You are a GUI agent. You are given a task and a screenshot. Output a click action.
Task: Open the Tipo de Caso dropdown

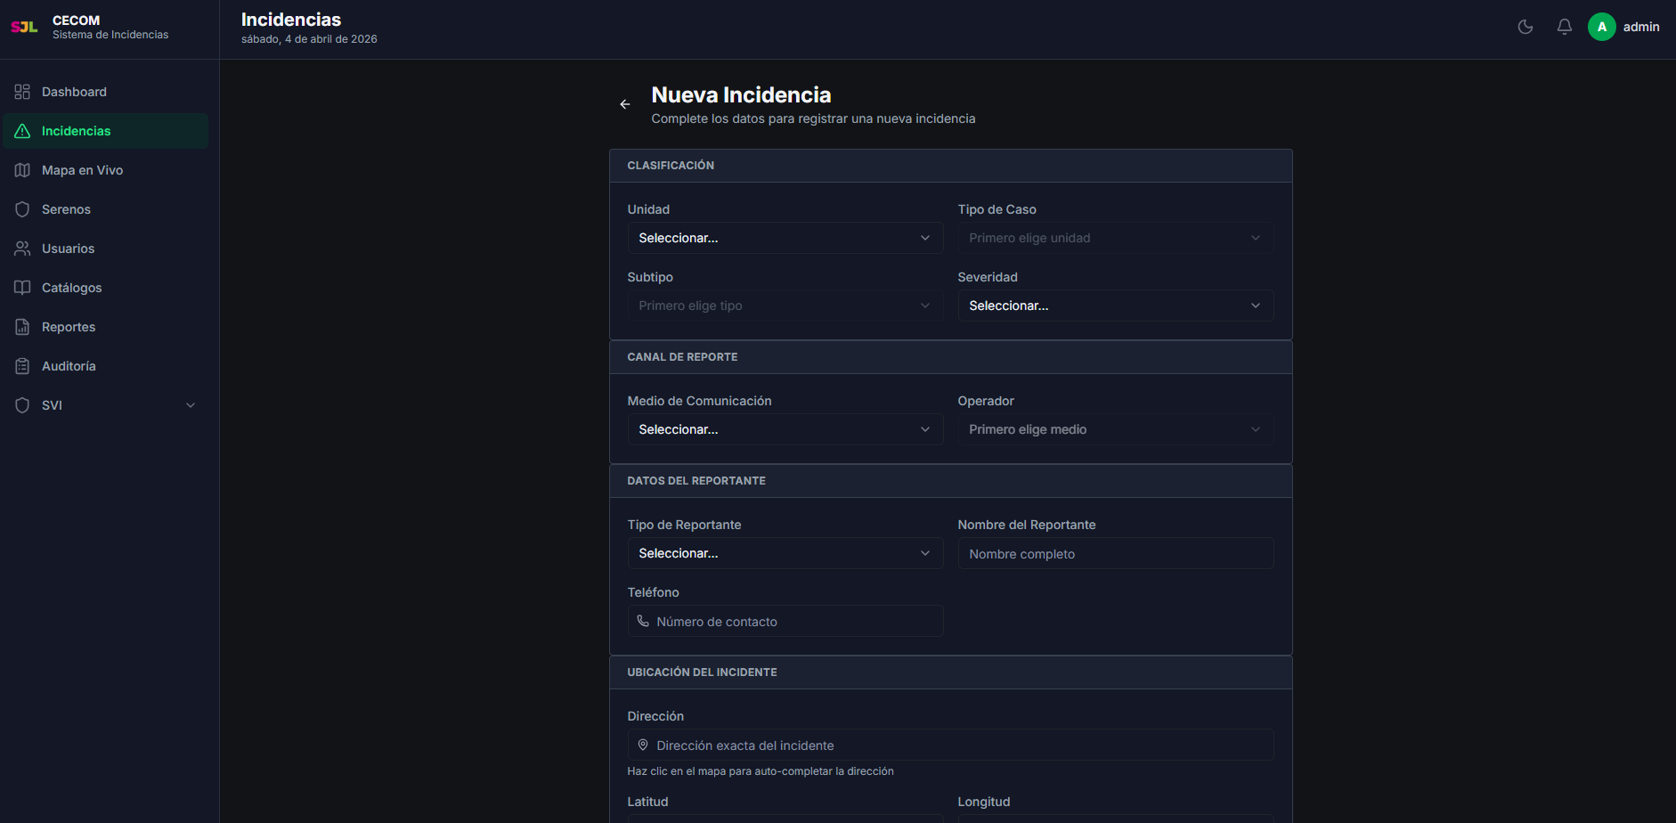click(1116, 238)
